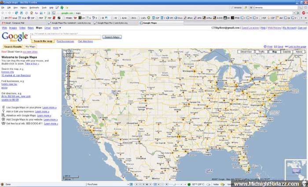Select the Search Results tab
The height and width of the screenshot is (187, 308).
pyautogui.click(x=13, y=47)
